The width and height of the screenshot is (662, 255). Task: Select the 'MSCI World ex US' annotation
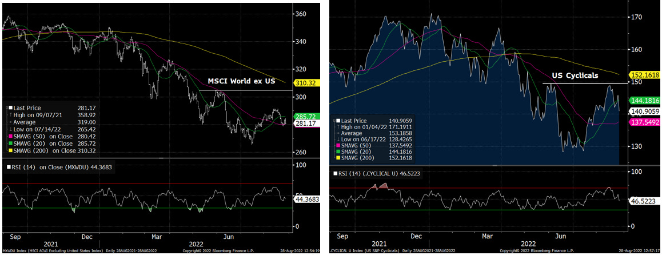(241, 82)
